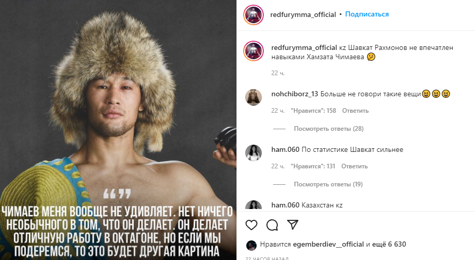The image size is (475, 260).
Task: View the 131 likes on ham.060 comment
Action: [x=313, y=166]
